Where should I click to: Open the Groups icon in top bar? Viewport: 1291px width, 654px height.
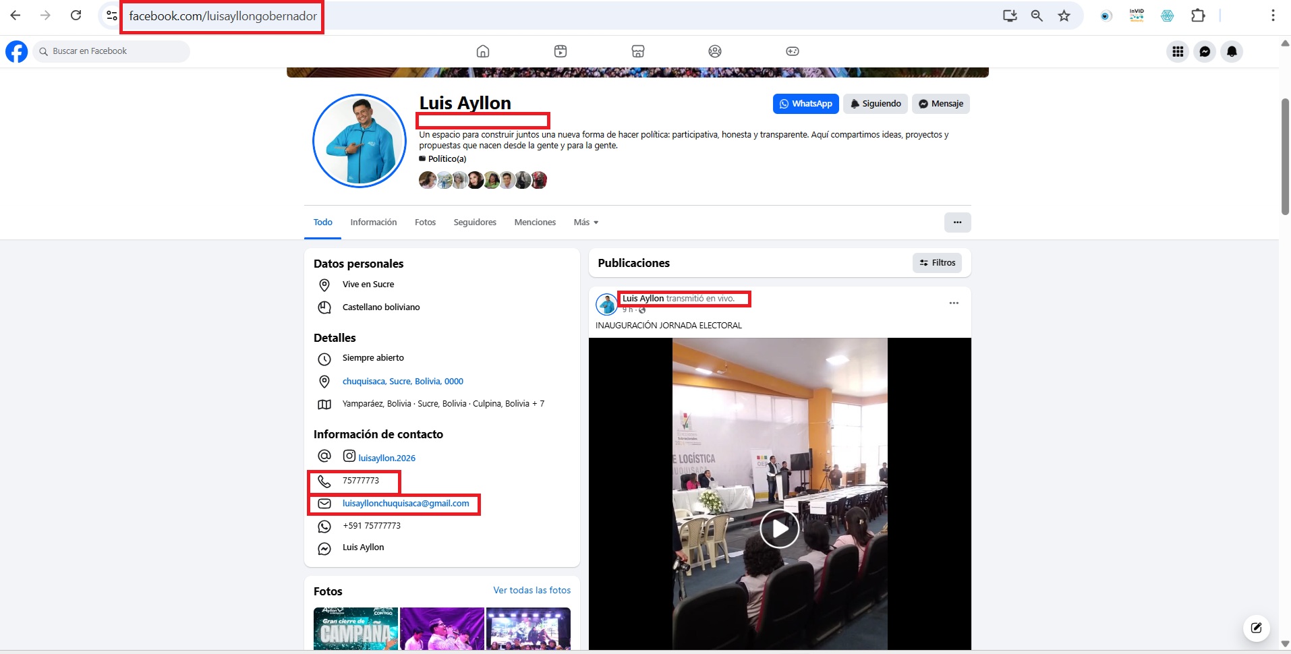click(715, 51)
